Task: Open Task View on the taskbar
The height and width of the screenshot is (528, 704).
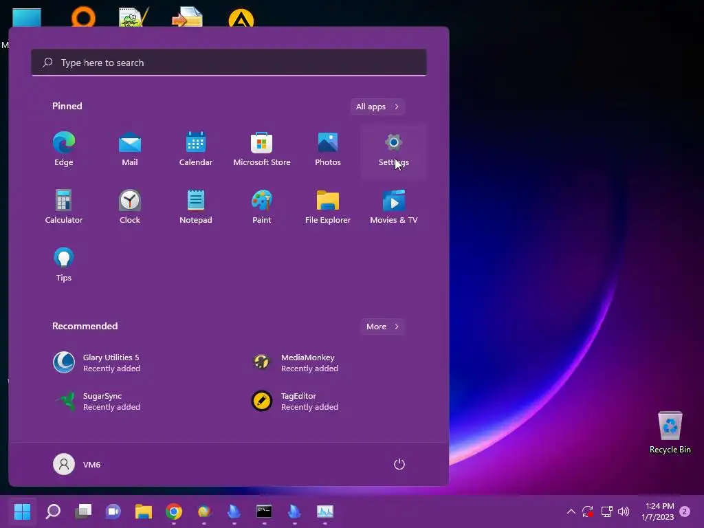Action: tap(83, 511)
